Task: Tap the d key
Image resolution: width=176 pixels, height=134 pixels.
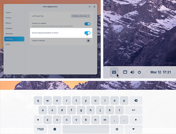Action: [62, 110]
